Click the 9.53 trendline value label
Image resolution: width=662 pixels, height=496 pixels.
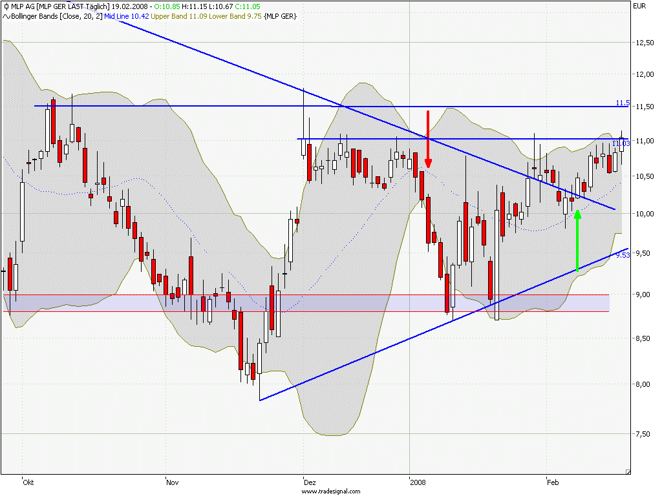pos(623,254)
